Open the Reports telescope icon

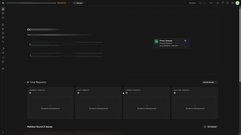[3, 53]
